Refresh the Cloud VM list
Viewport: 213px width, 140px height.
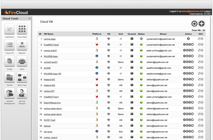(x=194, y=24)
